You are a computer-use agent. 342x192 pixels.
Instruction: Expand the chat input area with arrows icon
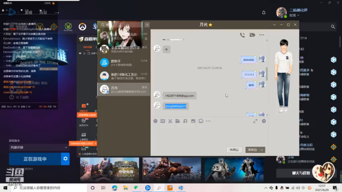[255, 121]
